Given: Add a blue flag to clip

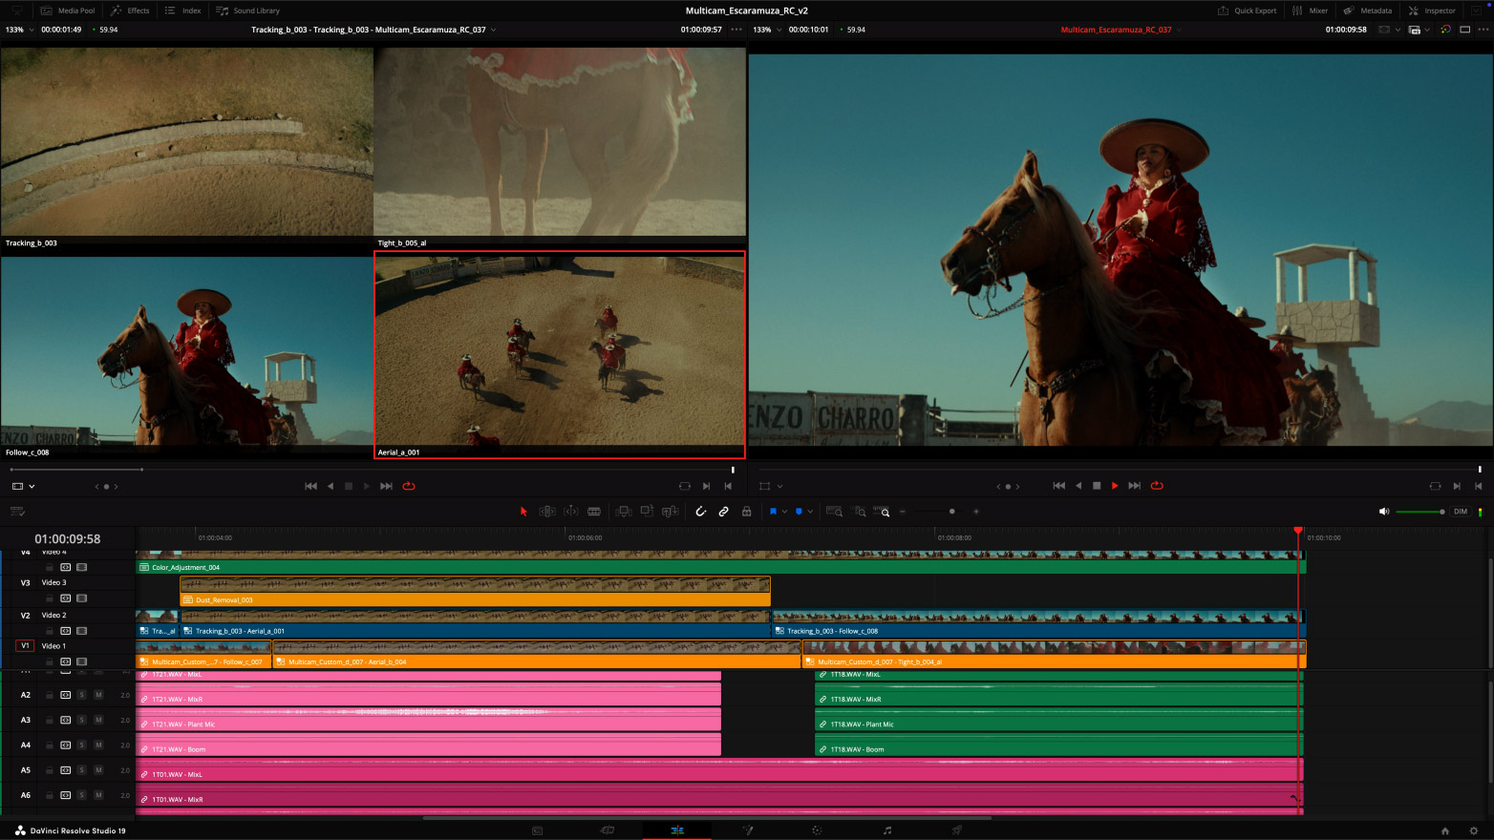Looking at the screenshot, I should pos(773,512).
